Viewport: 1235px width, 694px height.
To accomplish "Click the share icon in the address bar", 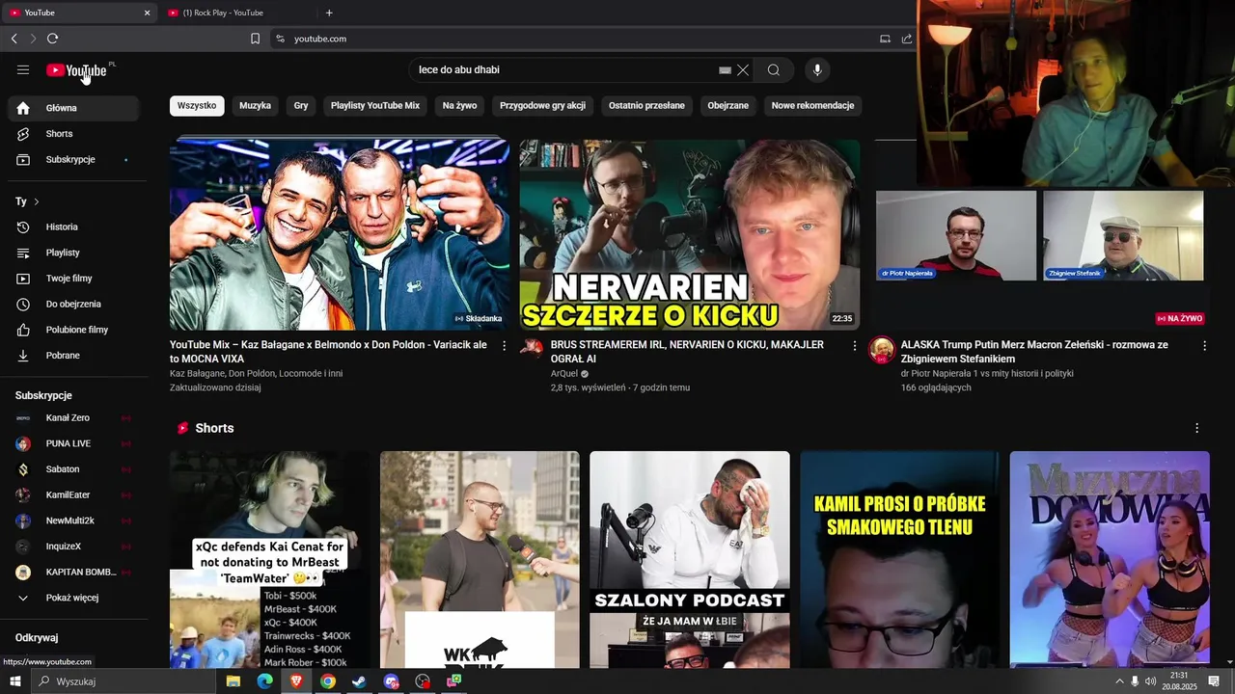I will click(x=907, y=39).
